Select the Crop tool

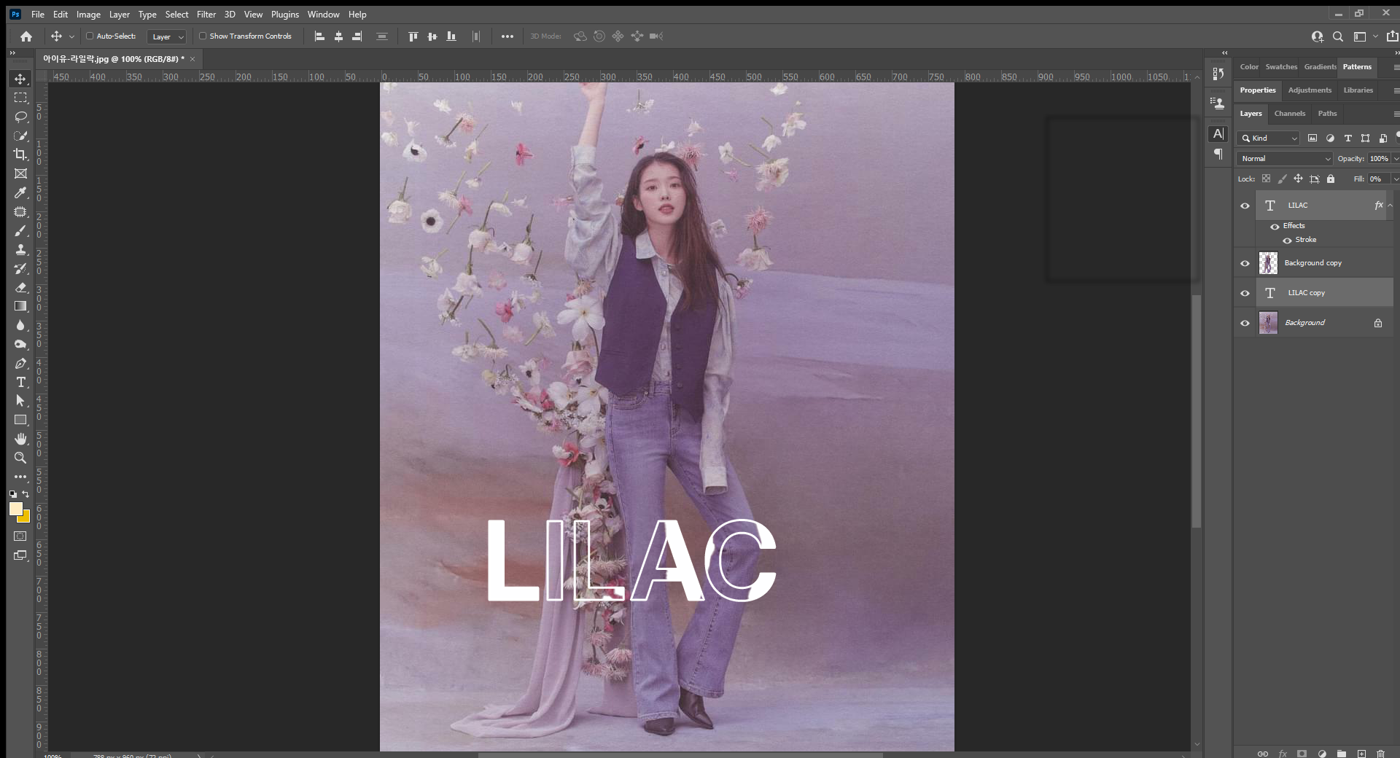20,155
